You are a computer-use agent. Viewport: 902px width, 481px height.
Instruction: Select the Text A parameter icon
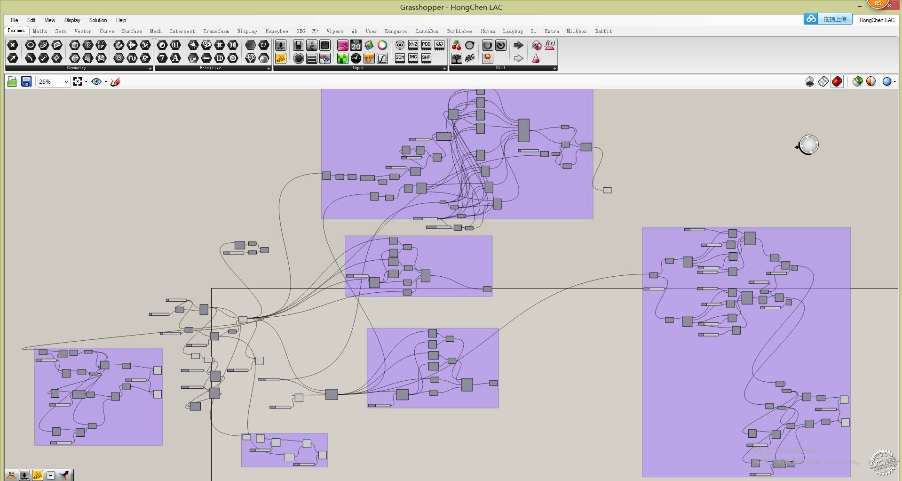[x=175, y=58]
